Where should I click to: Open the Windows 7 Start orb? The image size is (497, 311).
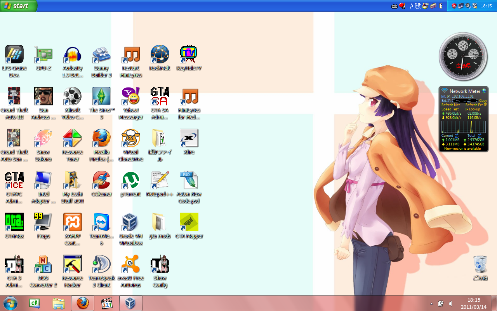[10, 303]
